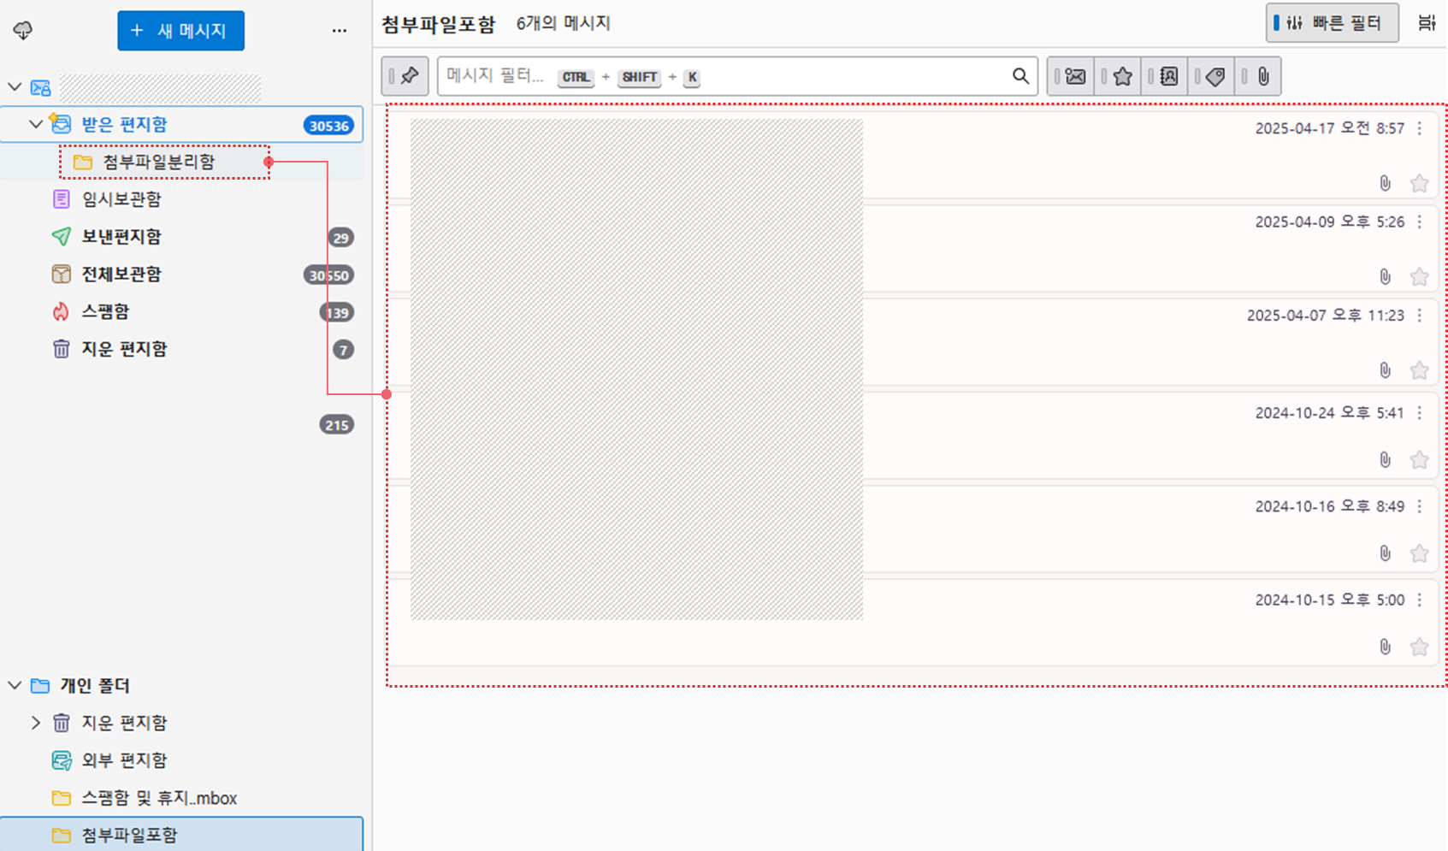Collapse the 받은 편지함 inbox tree
Image resolution: width=1448 pixels, height=851 pixels.
pos(36,124)
